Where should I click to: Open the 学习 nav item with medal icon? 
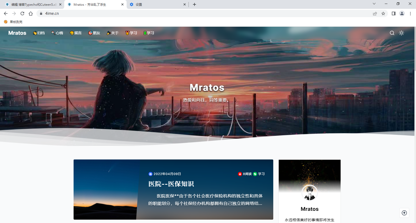pos(131,33)
